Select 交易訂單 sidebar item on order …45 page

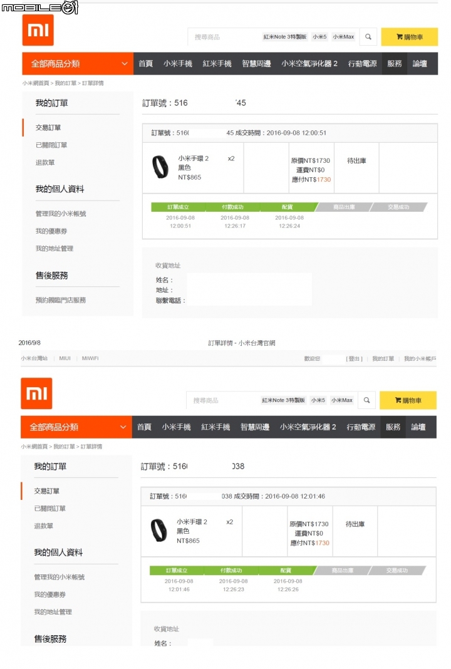[48, 128]
